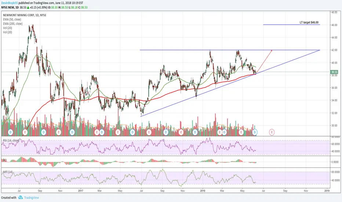Screen dimensions: 342x202
Task: Click the outlined upcoming earnings E marker
Action: click(x=272, y=132)
